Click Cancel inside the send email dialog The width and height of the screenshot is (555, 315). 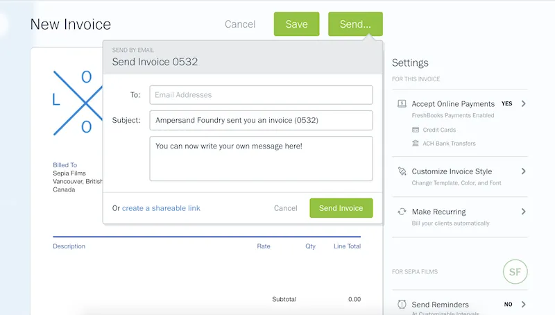pos(285,208)
